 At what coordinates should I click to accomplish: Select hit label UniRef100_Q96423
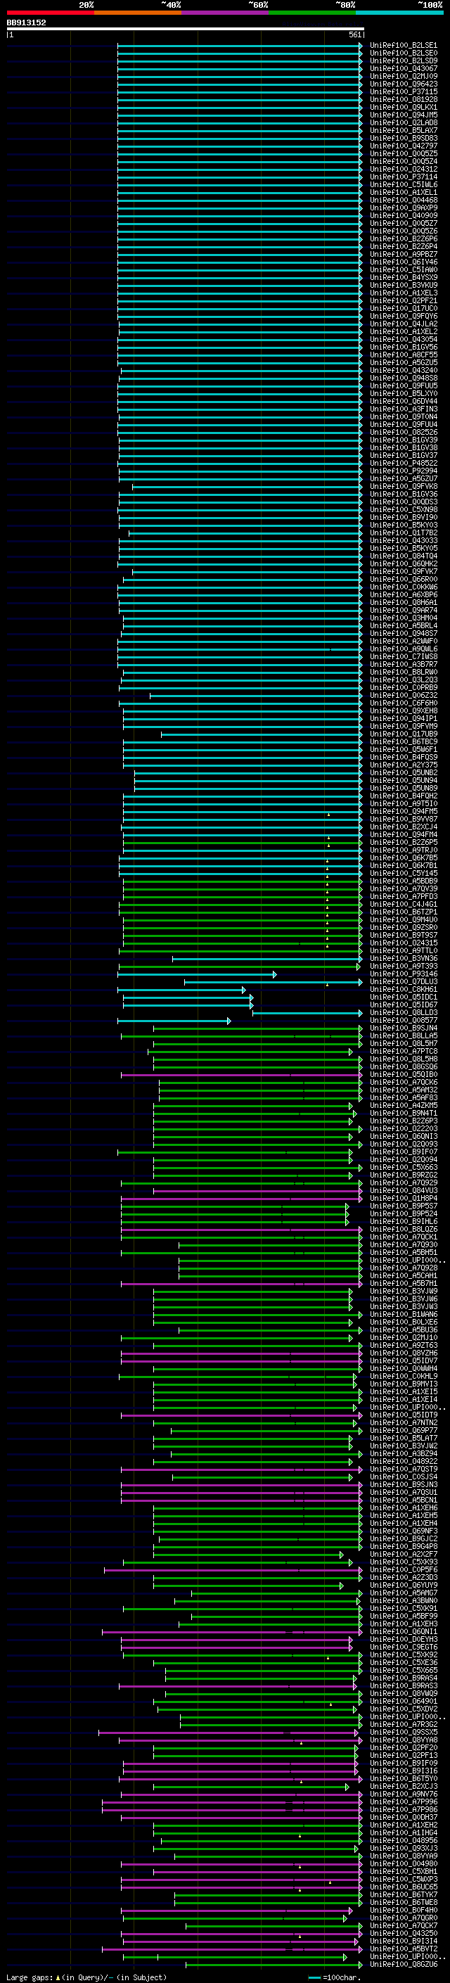[x=404, y=84]
